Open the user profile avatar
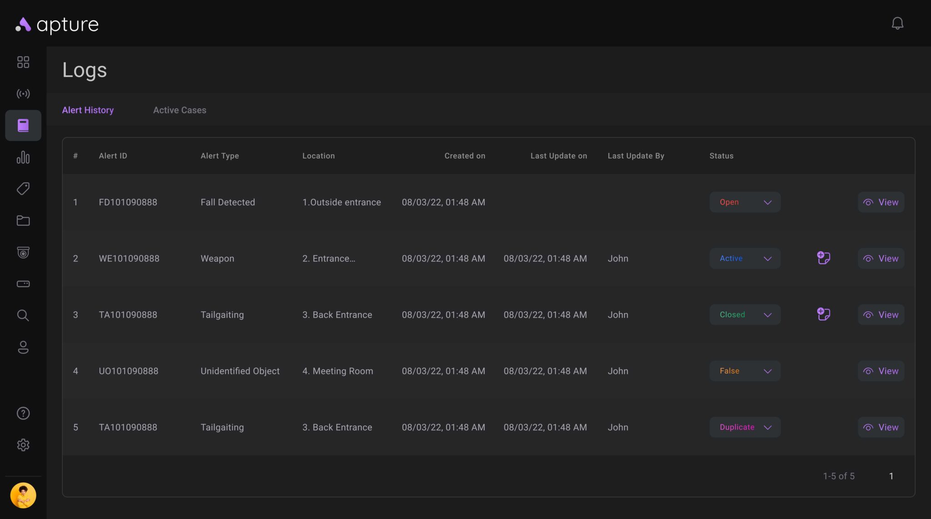 pyautogui.click(x=23, y=495)
